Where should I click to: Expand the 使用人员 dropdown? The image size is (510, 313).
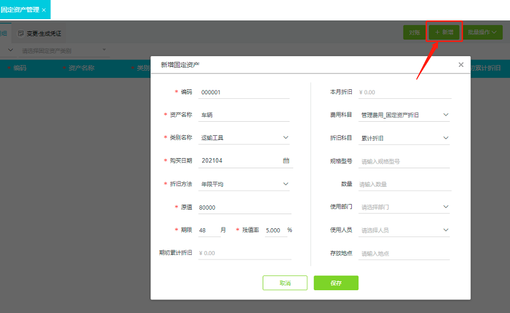point(446,230)
